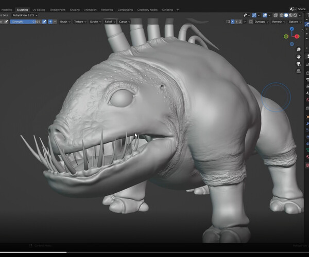The height and width of the screenshot is (257, 309).
Task: Enable the Dyntopo checkbox
Action: coord(252,22)
